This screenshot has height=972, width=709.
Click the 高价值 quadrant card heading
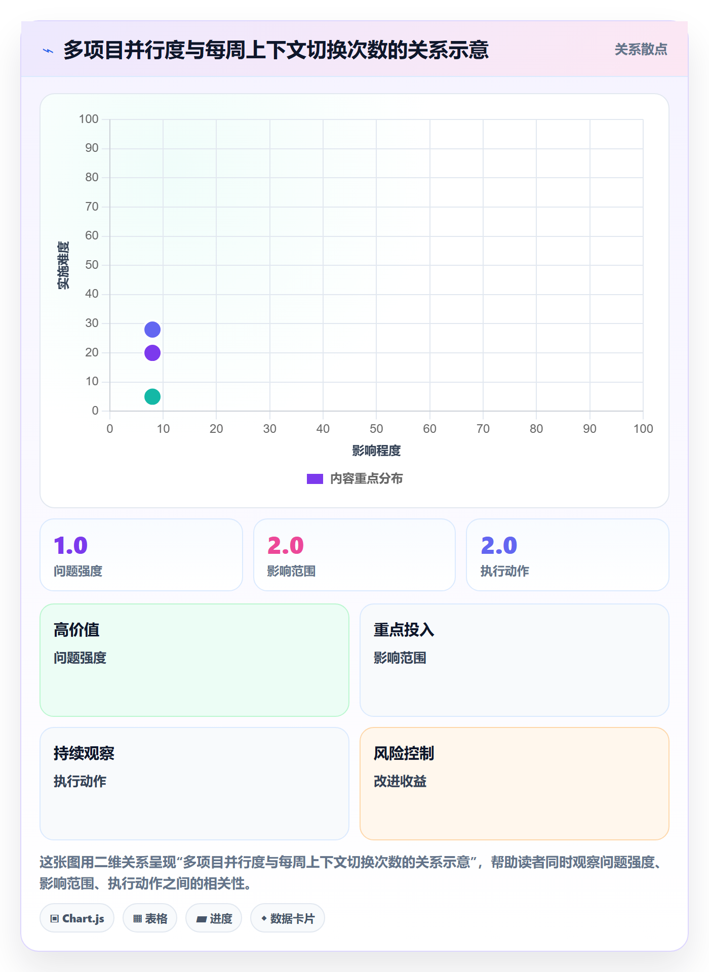(76, 630)
